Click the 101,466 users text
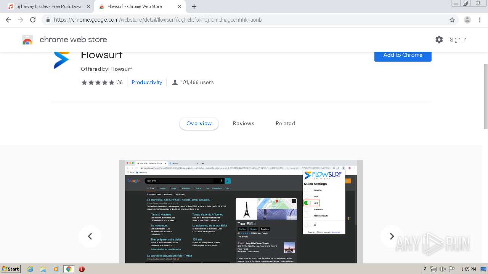 click(197, 82)
